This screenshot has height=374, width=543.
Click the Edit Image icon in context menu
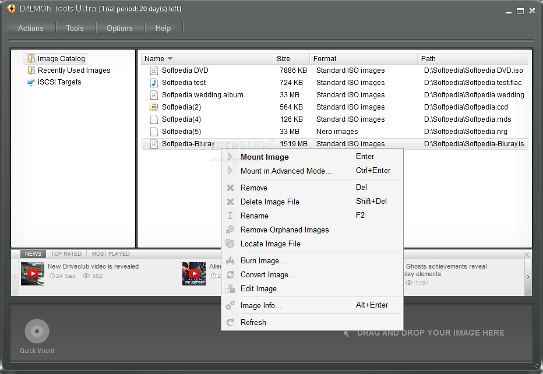tap(231, 288)
